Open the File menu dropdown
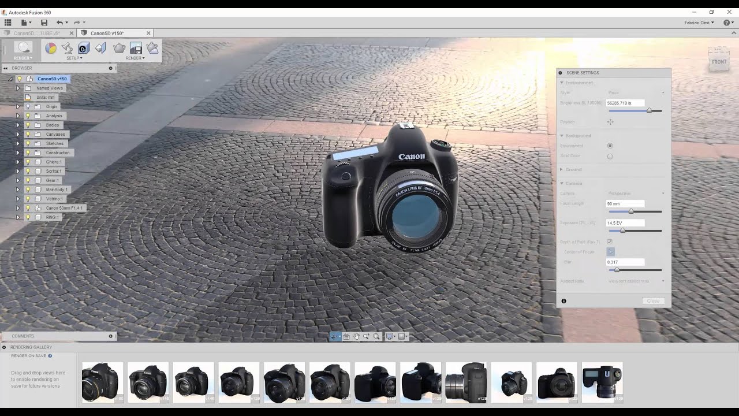Viewport: 739px width, 416px height. coord(26,23)
